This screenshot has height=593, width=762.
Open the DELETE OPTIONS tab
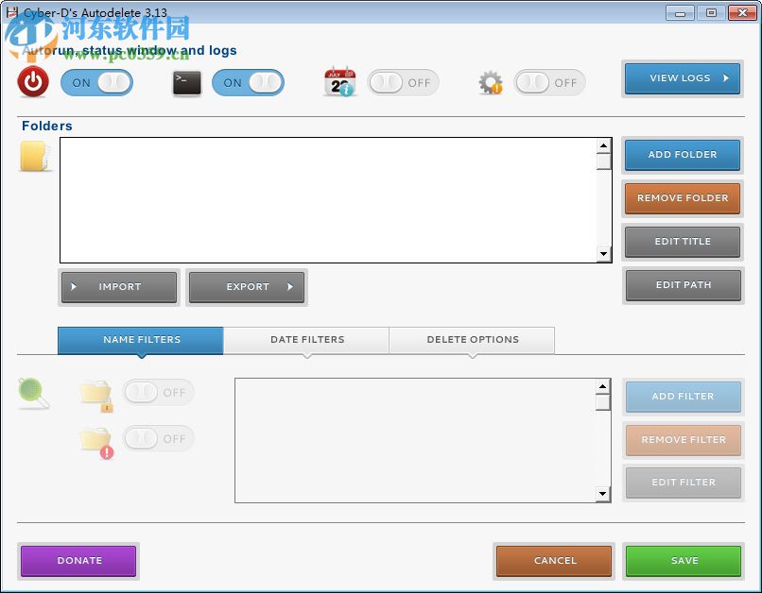[472, 340]
